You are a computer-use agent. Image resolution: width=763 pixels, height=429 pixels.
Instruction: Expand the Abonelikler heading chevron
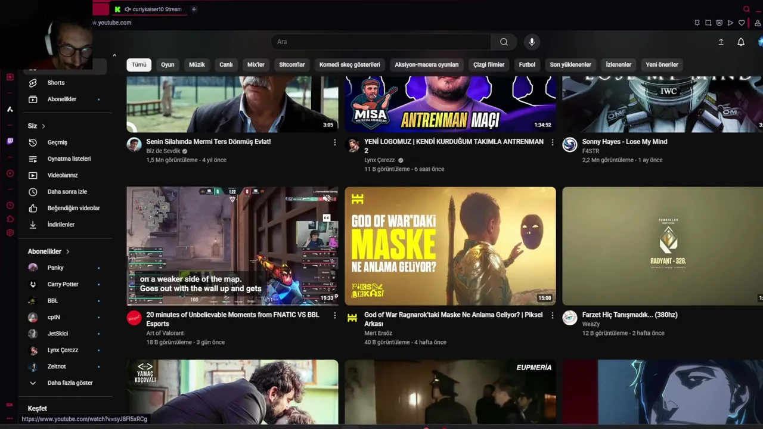pyautogui.click(x=67, y=251)
